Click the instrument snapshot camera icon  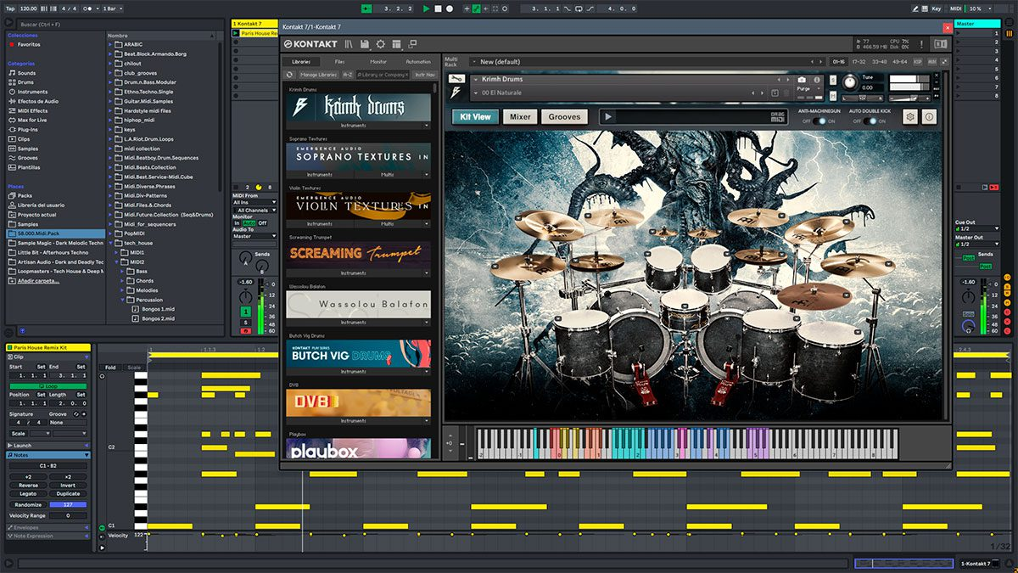pos(802,80)
